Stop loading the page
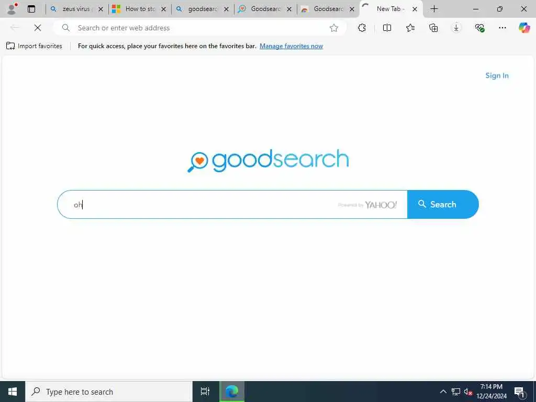Viewport: 536px width, 402px height. 38,28
